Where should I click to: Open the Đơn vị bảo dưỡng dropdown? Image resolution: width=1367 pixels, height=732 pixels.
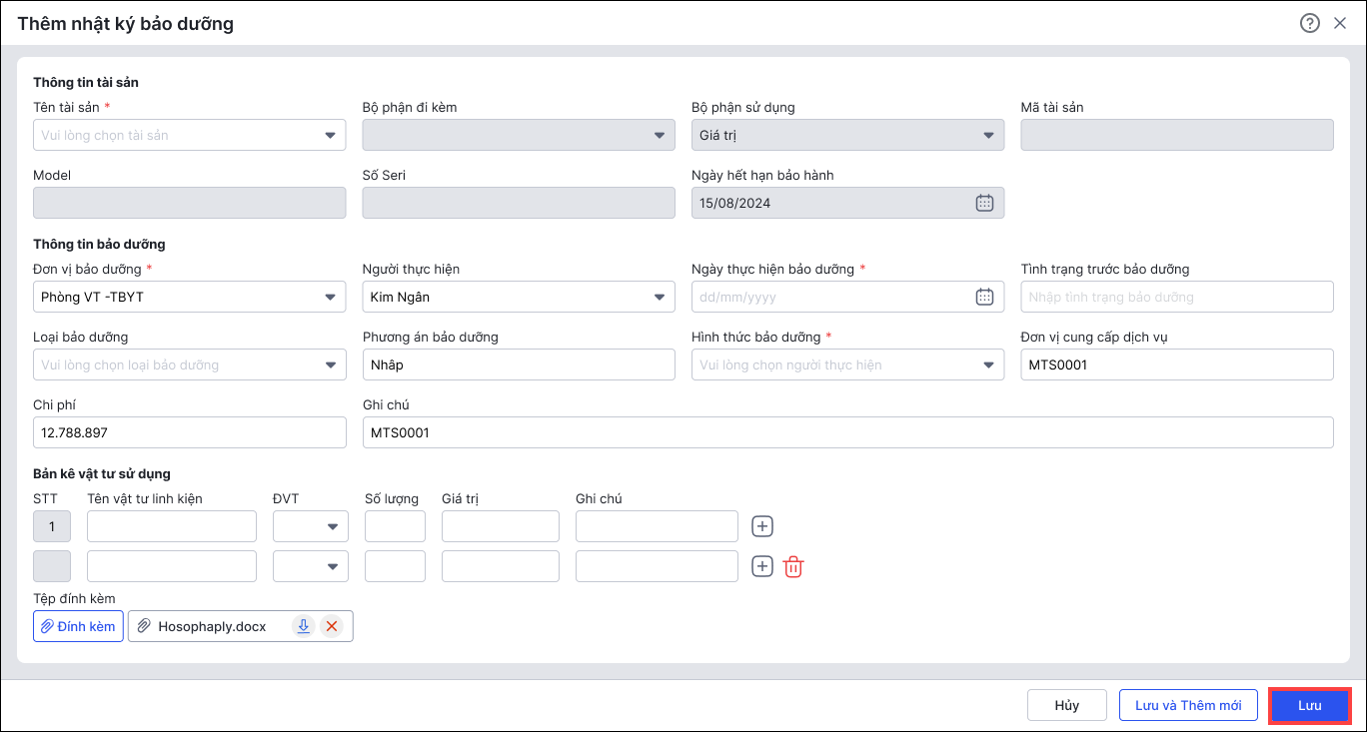(330, 297)
